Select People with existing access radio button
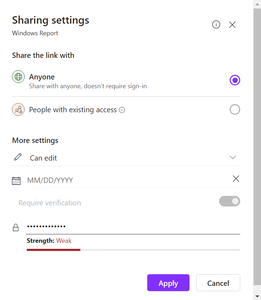This screenshot has height=300, width=261. tap(235, 109)
